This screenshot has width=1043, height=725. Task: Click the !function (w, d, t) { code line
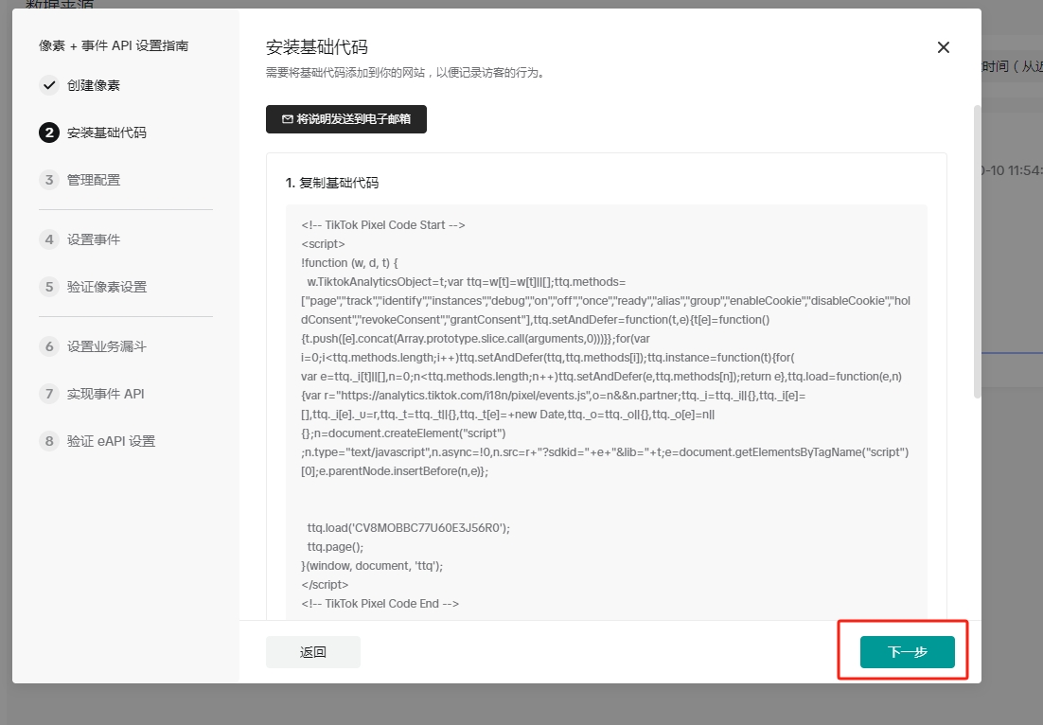[350, 263]
